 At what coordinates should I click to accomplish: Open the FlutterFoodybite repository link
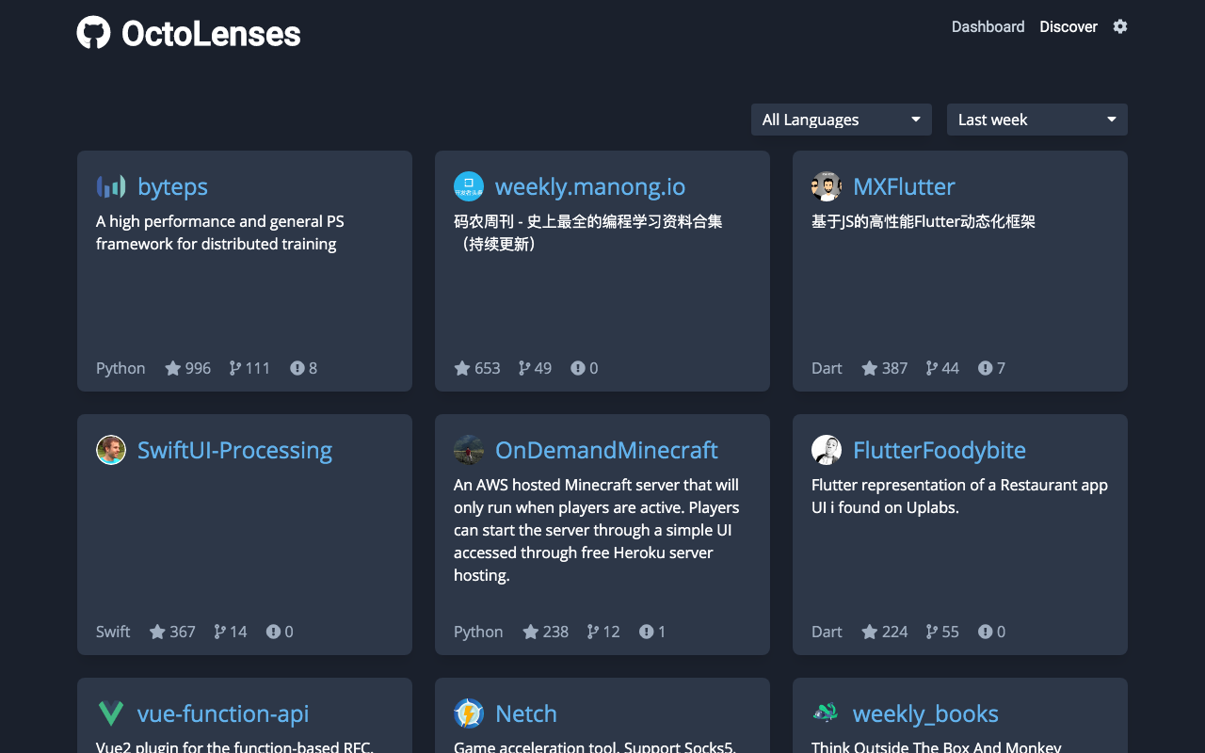tap(940, 450)
